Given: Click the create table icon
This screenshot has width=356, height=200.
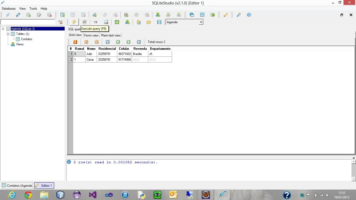Looking at the screenshot, I should click(x=63, y=15).
